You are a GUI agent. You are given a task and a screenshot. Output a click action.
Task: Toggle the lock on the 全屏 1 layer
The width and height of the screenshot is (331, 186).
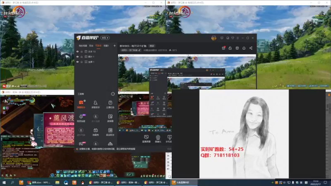coord(82,62)
